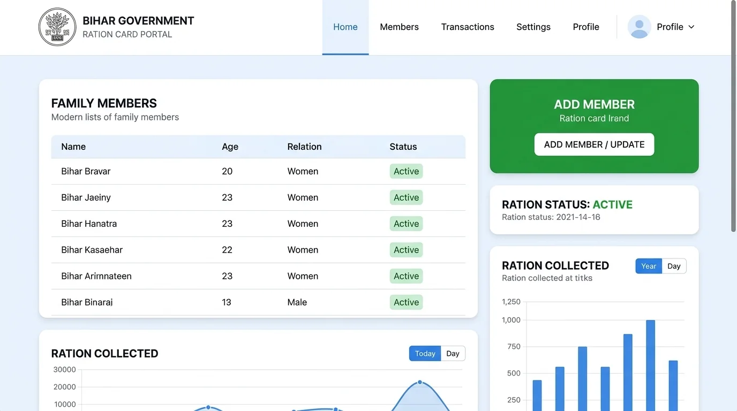The width and height of the screenshot is (737, 411).
Task: Click the Male relation cell
Action: (x=297, y=302)
